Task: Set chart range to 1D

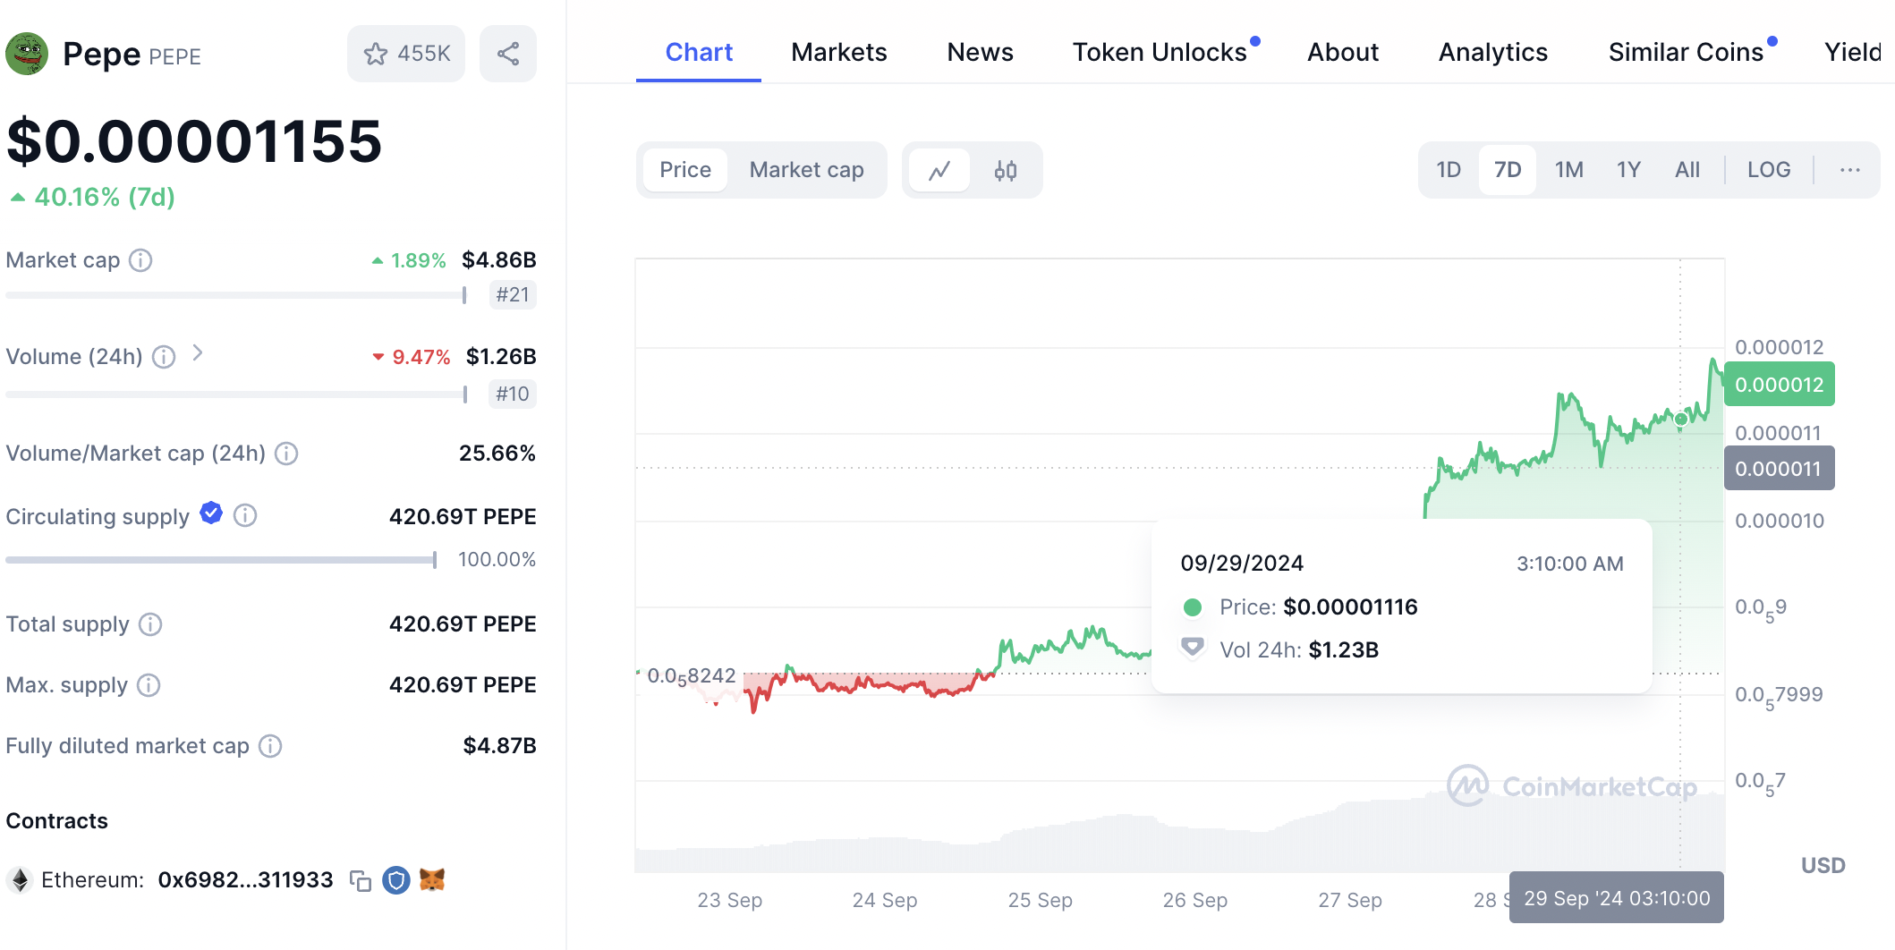Action: [x=1449, y=170]
